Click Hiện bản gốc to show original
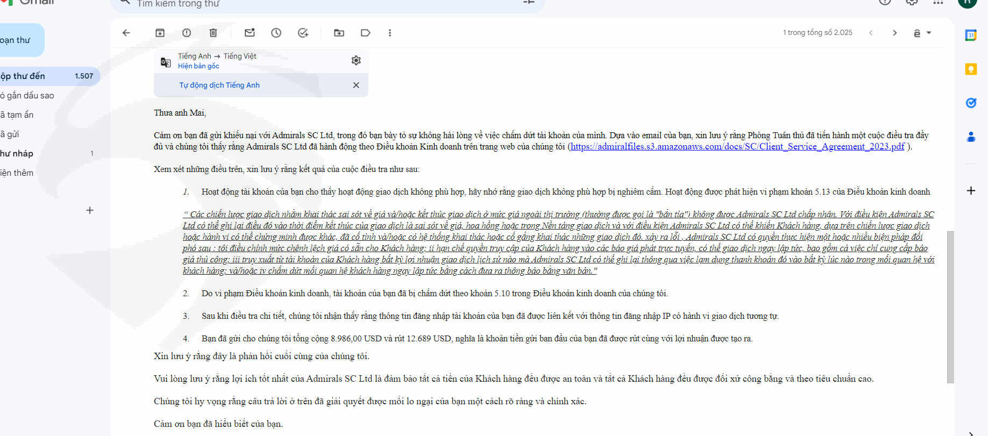 (x=198, y=66)
